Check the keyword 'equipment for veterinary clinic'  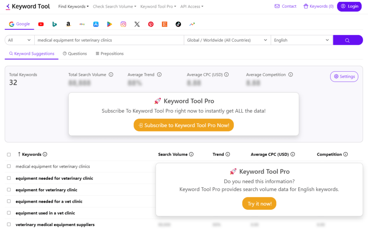(9, 190)
